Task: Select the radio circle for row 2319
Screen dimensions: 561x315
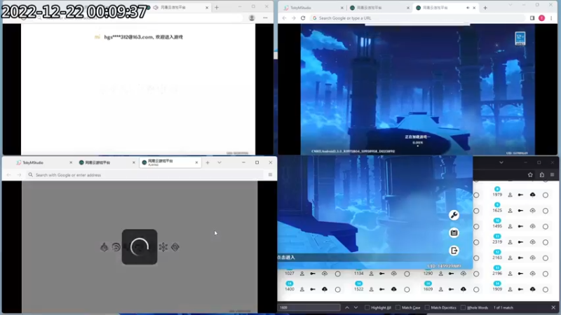Action: pyautogui.click(x=546, y=242)
